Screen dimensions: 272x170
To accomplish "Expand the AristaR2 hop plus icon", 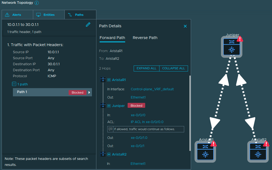I will (x=109, y=154).
